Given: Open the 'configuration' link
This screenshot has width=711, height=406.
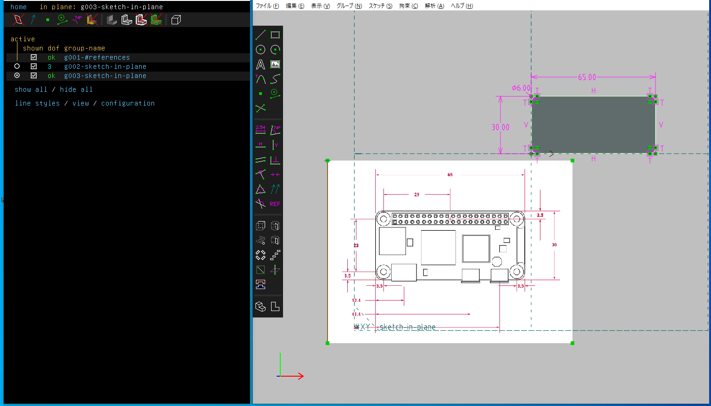Looking at the screenshot, I should coord(128,103).
